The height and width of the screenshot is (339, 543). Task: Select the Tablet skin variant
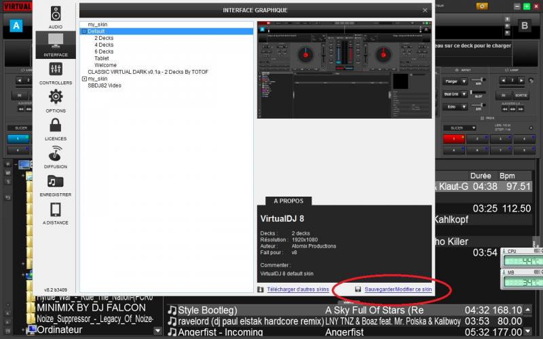[101, 58]
